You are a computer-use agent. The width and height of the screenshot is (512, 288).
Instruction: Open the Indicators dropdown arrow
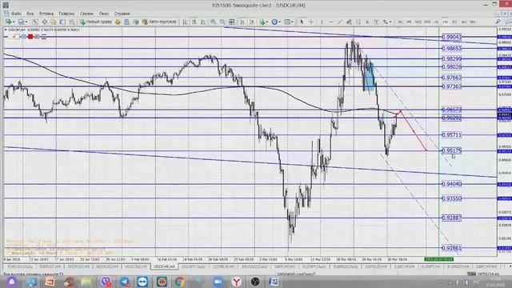coord(266,22)
